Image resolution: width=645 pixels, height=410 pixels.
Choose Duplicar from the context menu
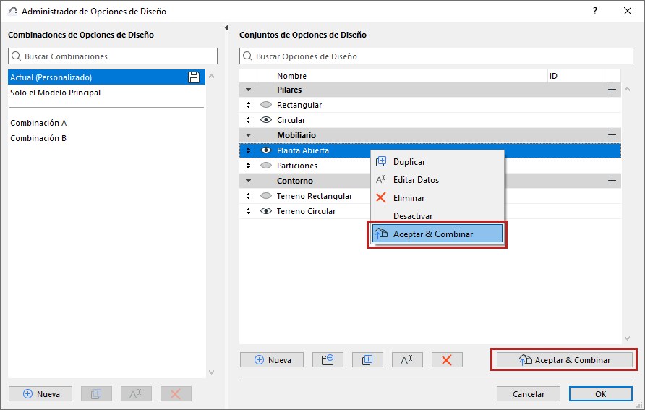click(409, 162)
